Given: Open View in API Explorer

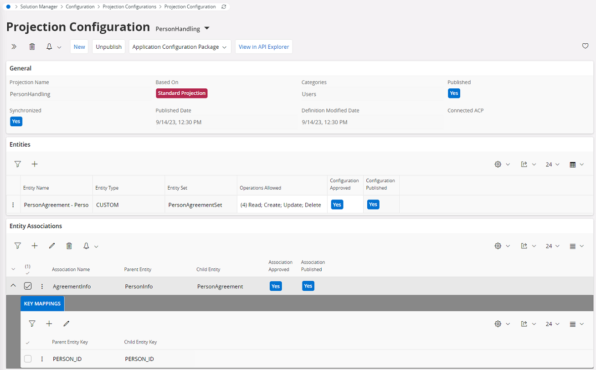Looking at the screenshot, I should pos(263,46).
